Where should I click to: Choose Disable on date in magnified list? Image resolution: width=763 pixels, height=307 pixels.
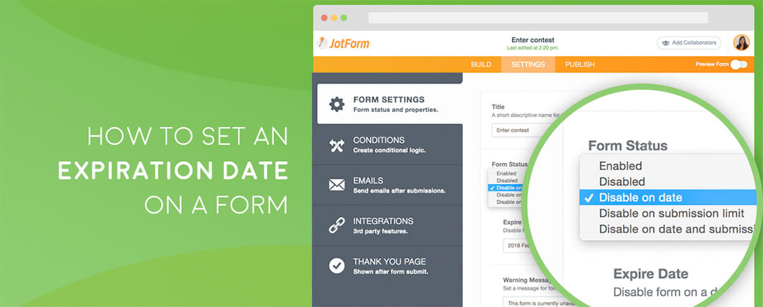[x=668, y=197]
